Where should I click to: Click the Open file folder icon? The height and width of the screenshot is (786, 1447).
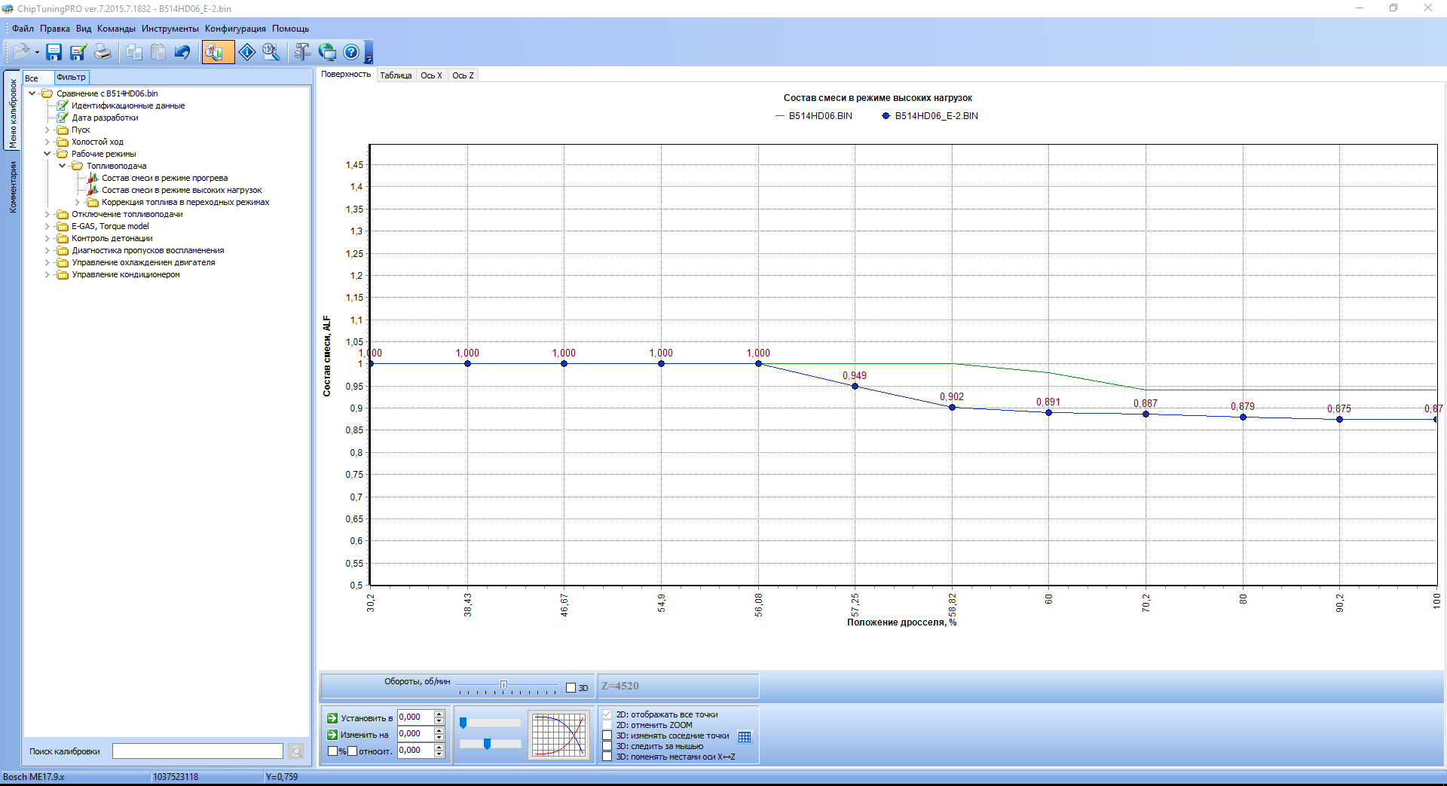click(20, 52)
